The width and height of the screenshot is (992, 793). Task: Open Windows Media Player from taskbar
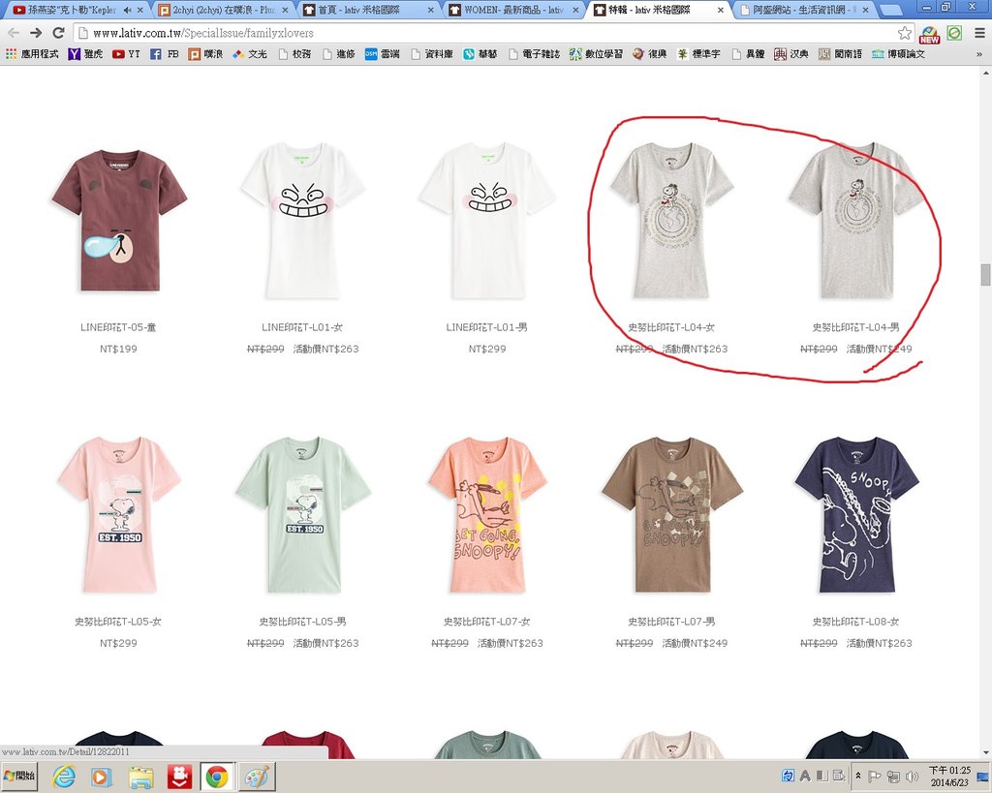coord(102,777)
